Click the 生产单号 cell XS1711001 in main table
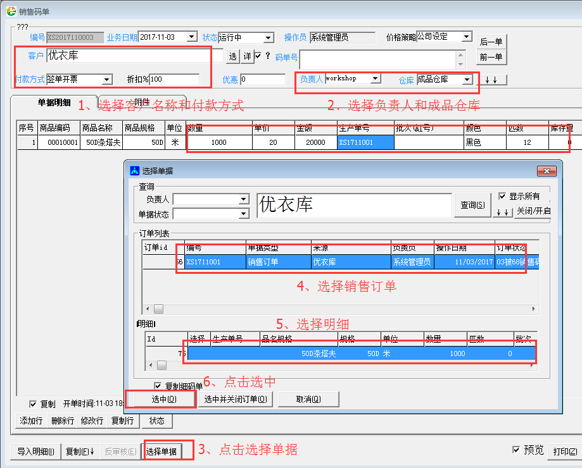Viewport: 582px width, 468px height. [x=365, y=142]
